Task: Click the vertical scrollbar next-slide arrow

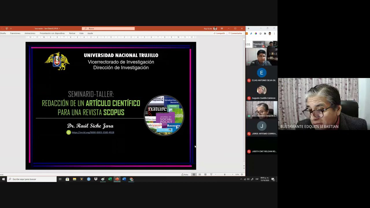Action: [244, 168]
